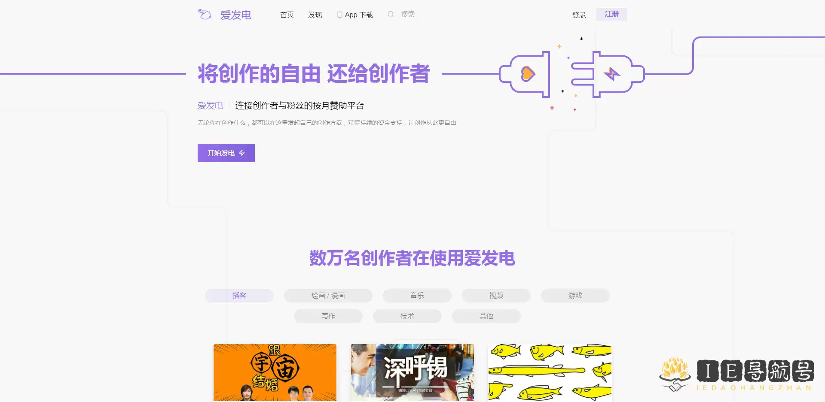Open the 首页 navigation item
The height and width of the screenshot is (402, 825).
tap(287, 14)
